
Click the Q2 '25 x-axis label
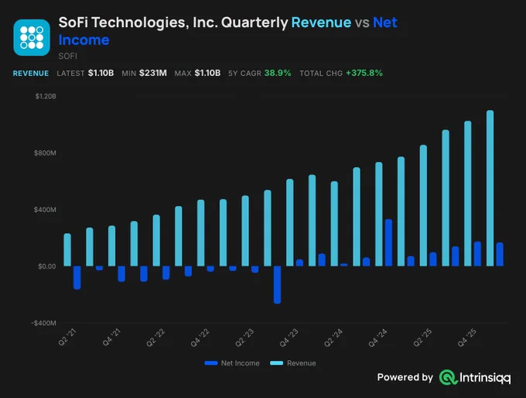coord(422,337)
